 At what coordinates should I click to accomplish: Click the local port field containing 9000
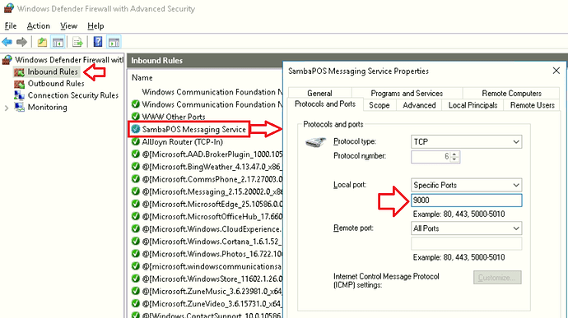466,200
